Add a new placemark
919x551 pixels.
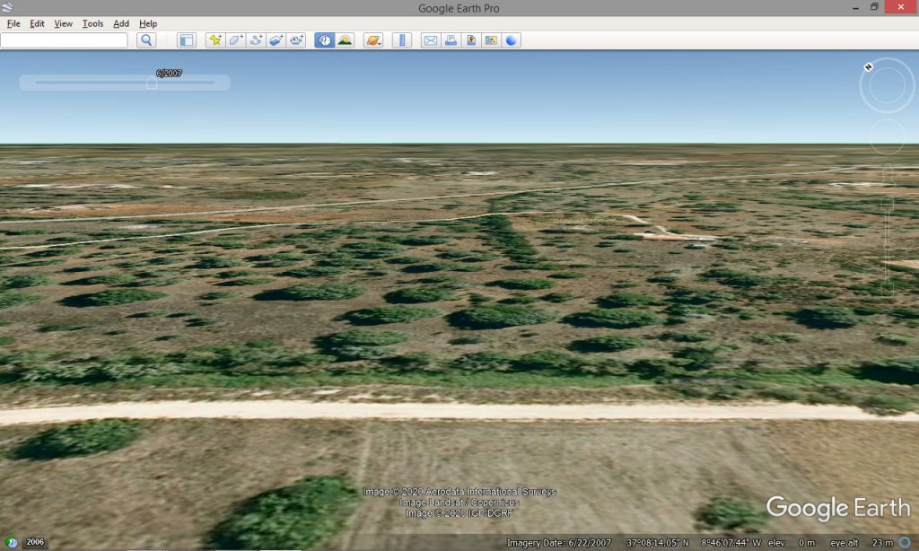click(214, 40)
